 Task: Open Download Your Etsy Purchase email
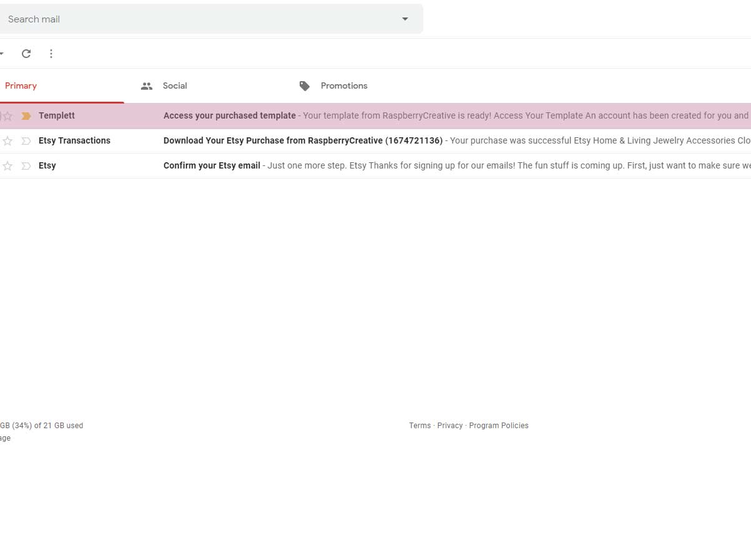click(x=303, y=140)
